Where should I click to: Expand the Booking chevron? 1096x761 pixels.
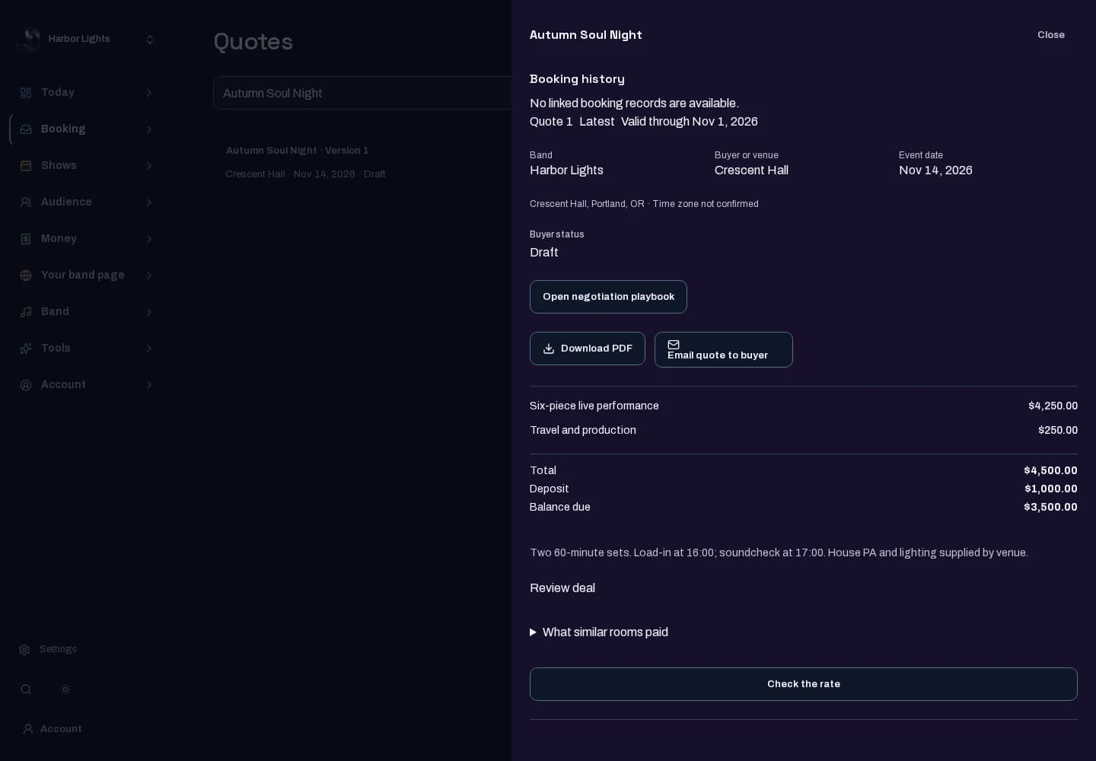pyautogui.click(x=149, y=129)
